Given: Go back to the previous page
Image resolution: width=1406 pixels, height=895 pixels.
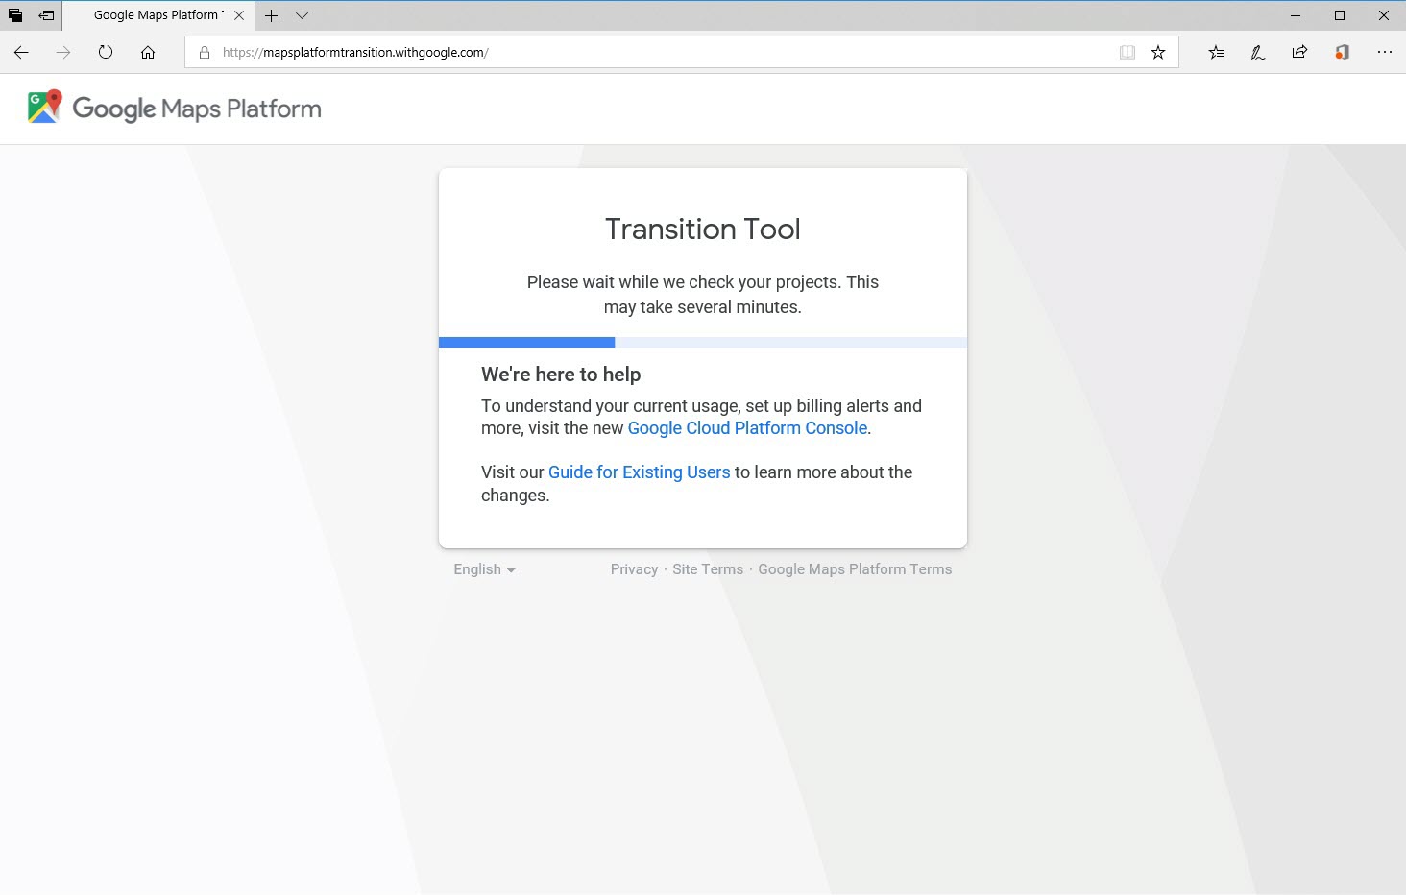Looking at the screenshot, I should tap(21, 53).
